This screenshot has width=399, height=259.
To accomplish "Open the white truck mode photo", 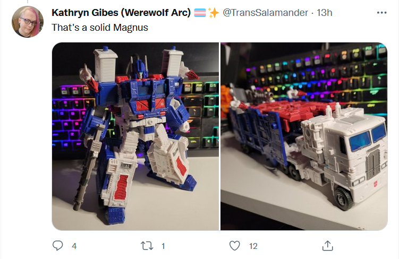I will pos(304,136).
